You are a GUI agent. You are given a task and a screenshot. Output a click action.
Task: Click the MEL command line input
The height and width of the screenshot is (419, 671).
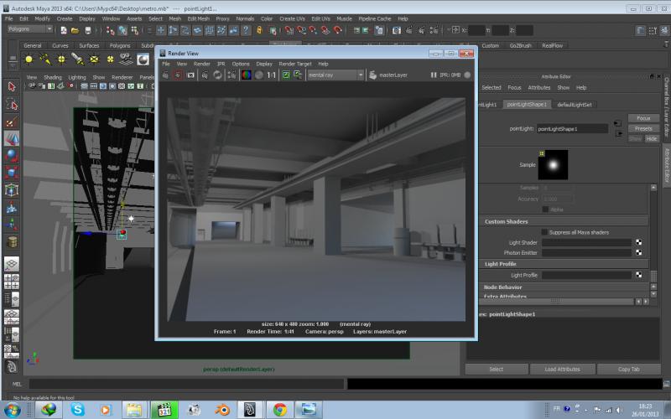pos(186,384)
